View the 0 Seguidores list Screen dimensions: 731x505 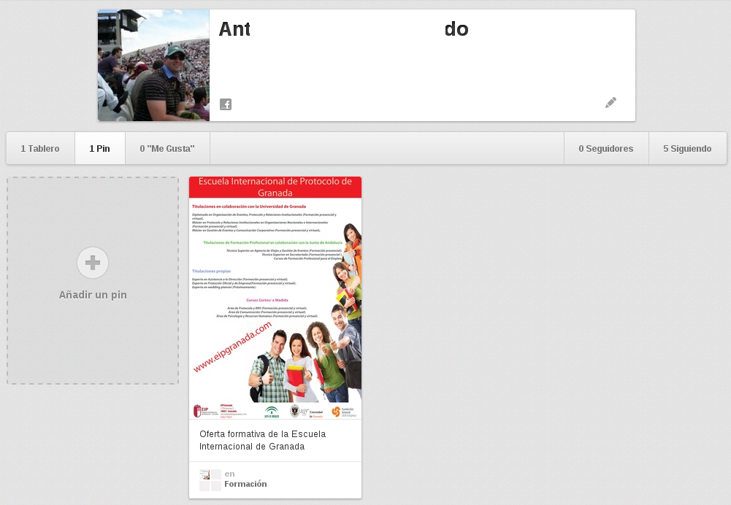coord(606,148)
